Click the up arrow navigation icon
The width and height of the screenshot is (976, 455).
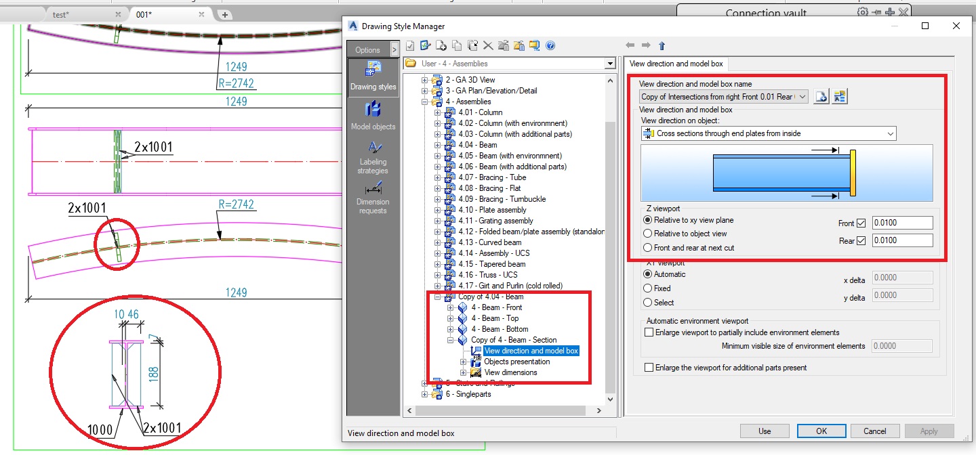661,45
